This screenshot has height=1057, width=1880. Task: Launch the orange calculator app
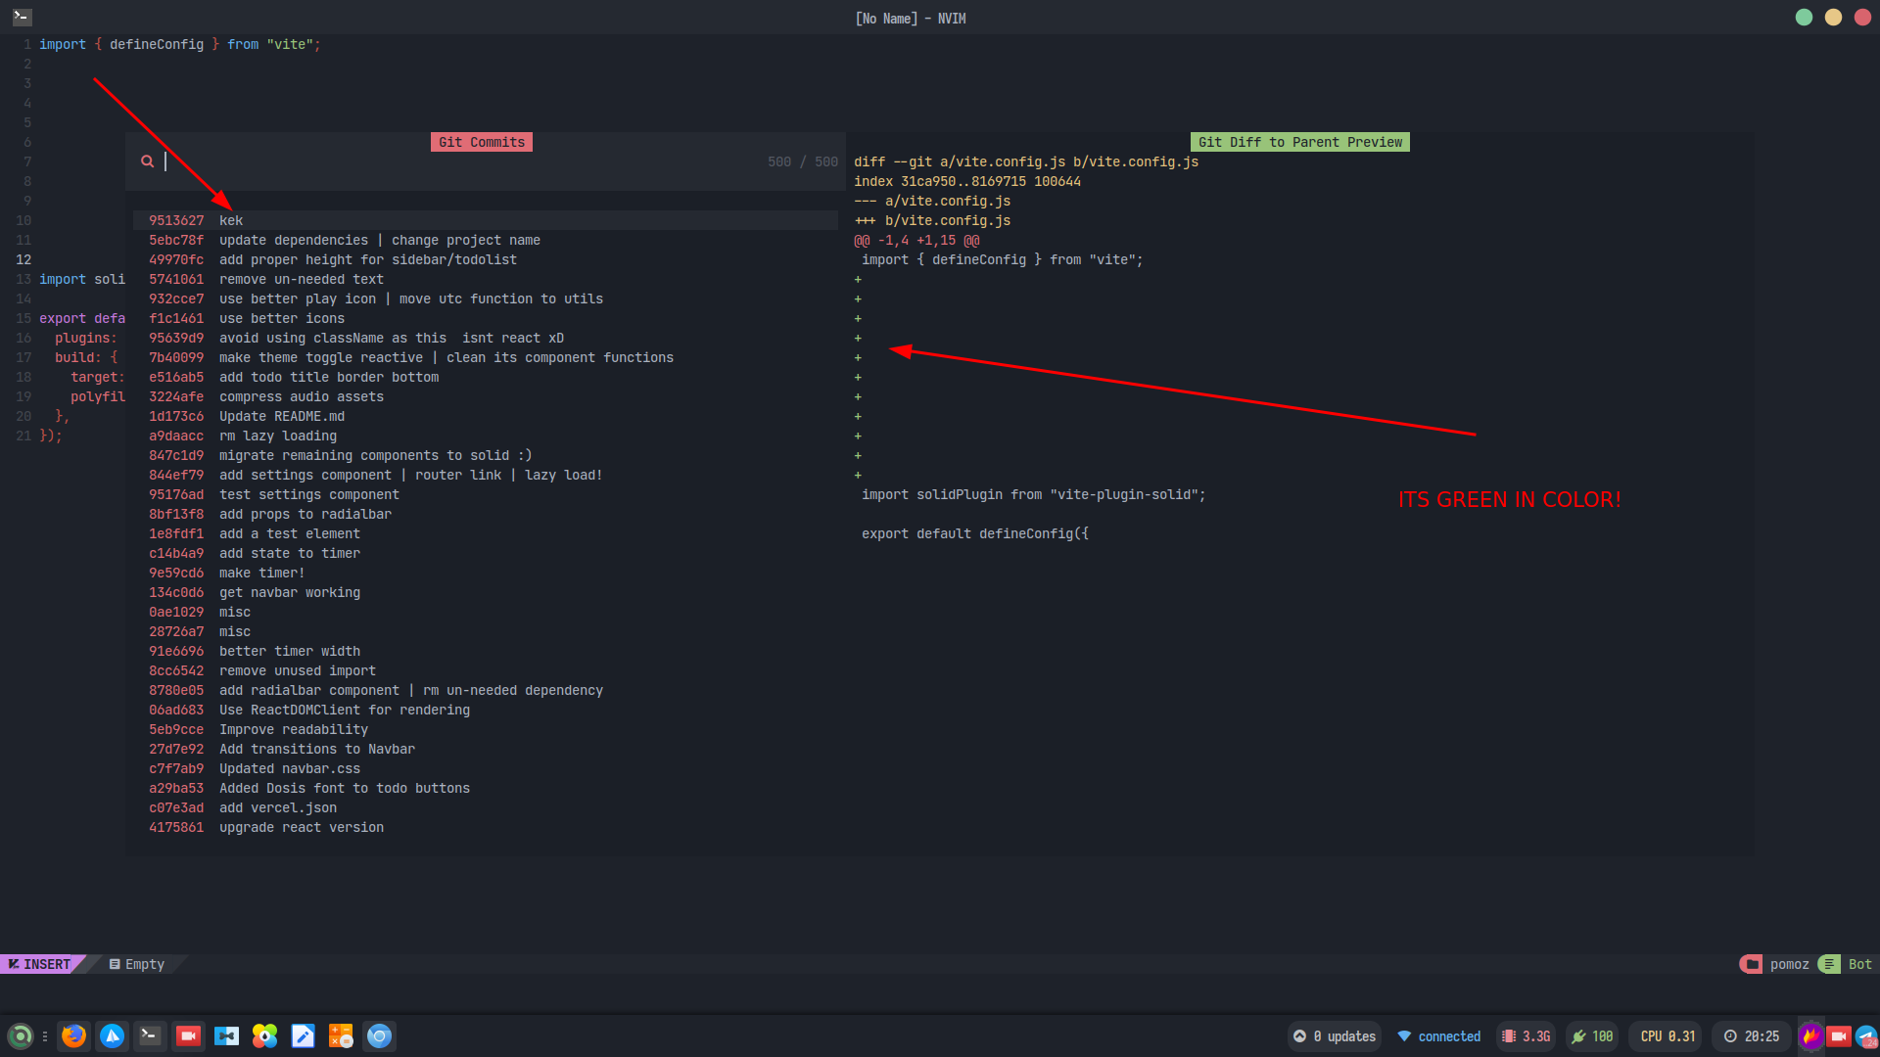pyautogui.click(x=341, y=1035)
